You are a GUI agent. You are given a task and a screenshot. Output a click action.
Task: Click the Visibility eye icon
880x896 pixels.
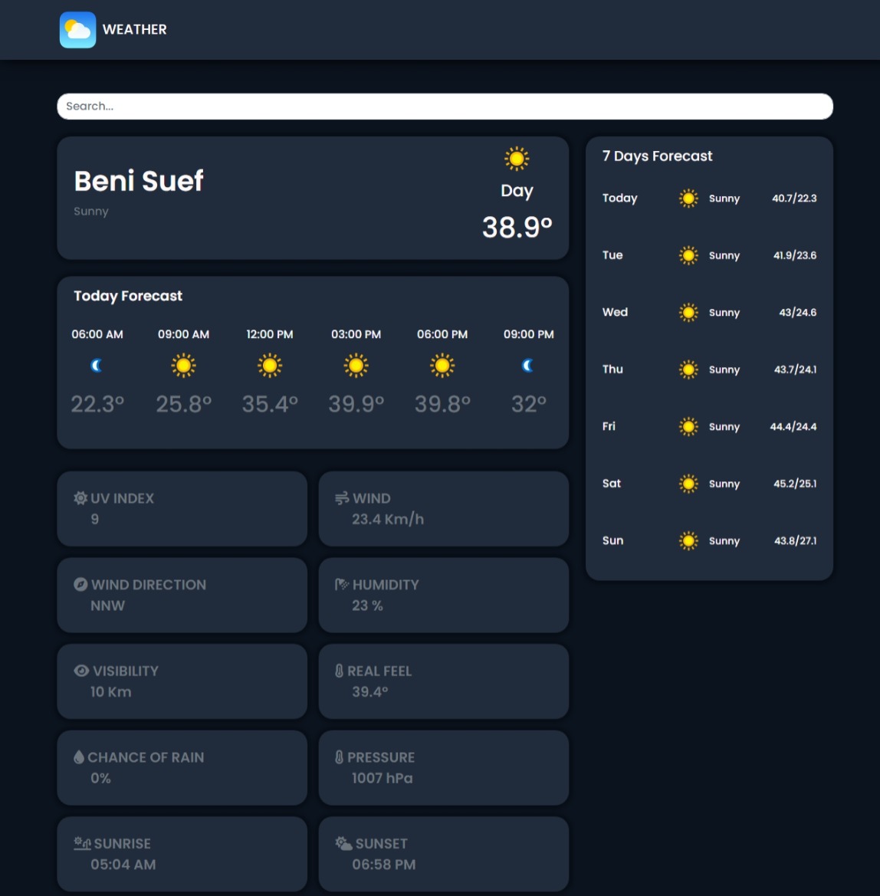(81, 671)
